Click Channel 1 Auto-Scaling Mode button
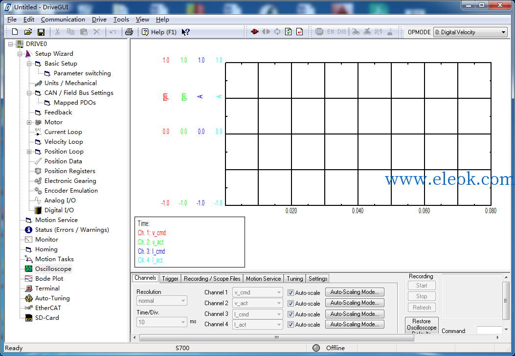The width and height of the screenshot is (515, 356). click(355, 292)
